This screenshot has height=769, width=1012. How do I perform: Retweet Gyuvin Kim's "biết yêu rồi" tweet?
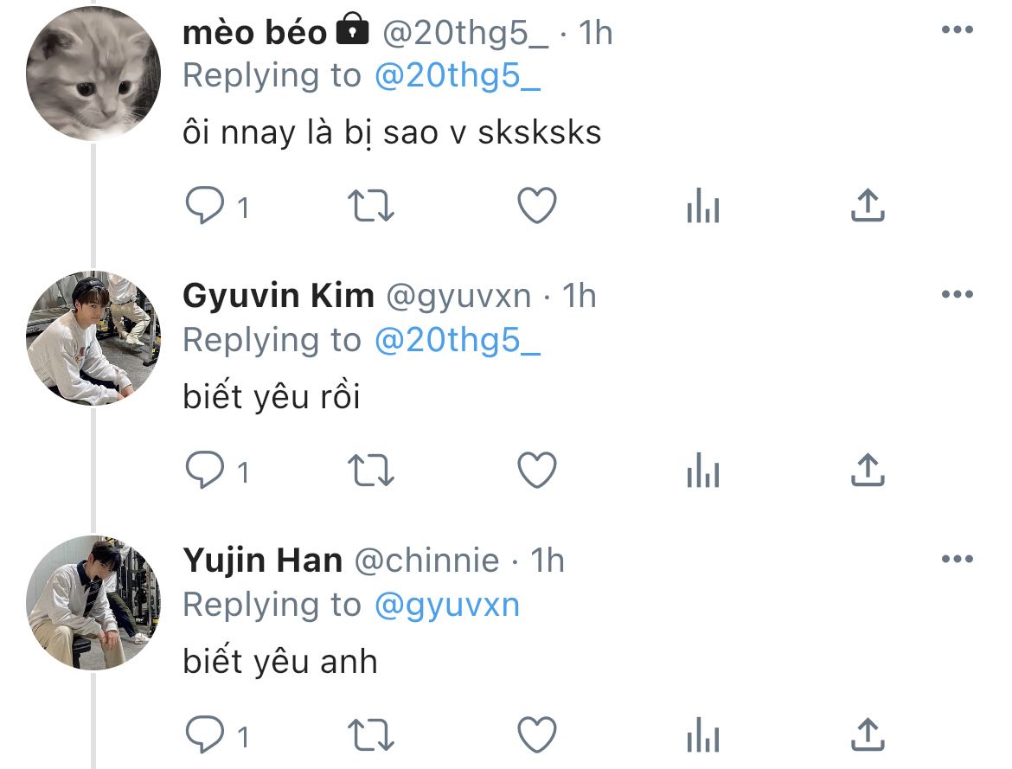pyautogui.click(x=370, y=471)
